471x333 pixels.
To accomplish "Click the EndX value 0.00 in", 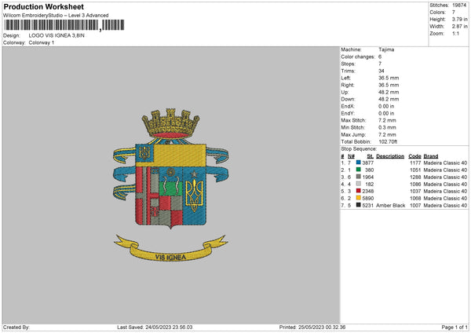I will (x=386, y=106).
